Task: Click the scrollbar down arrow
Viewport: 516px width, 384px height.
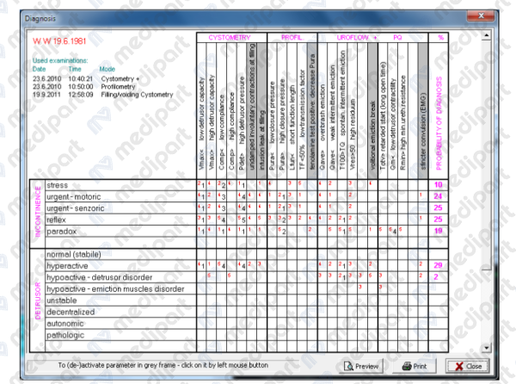Action: (x=487, y=348)
